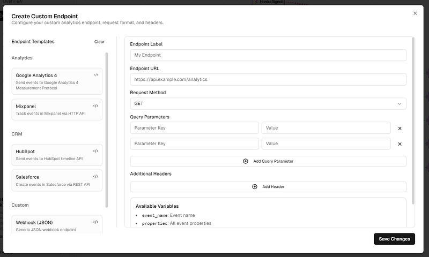Screen dimensions: 429x257
Task: Click the first Parameter Key field
Action: coord(194,128)
